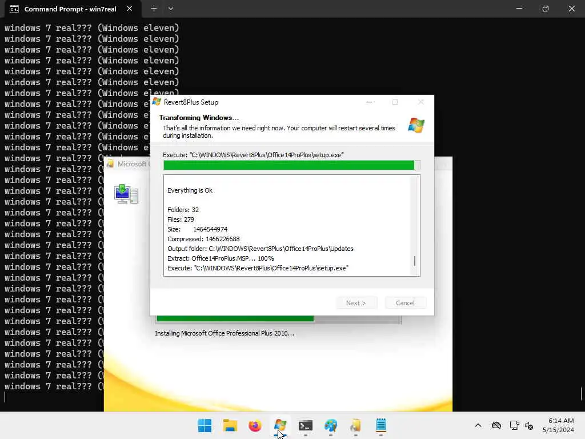Click 'Files: 279' log line
The image size is (585, 439).
181,219
